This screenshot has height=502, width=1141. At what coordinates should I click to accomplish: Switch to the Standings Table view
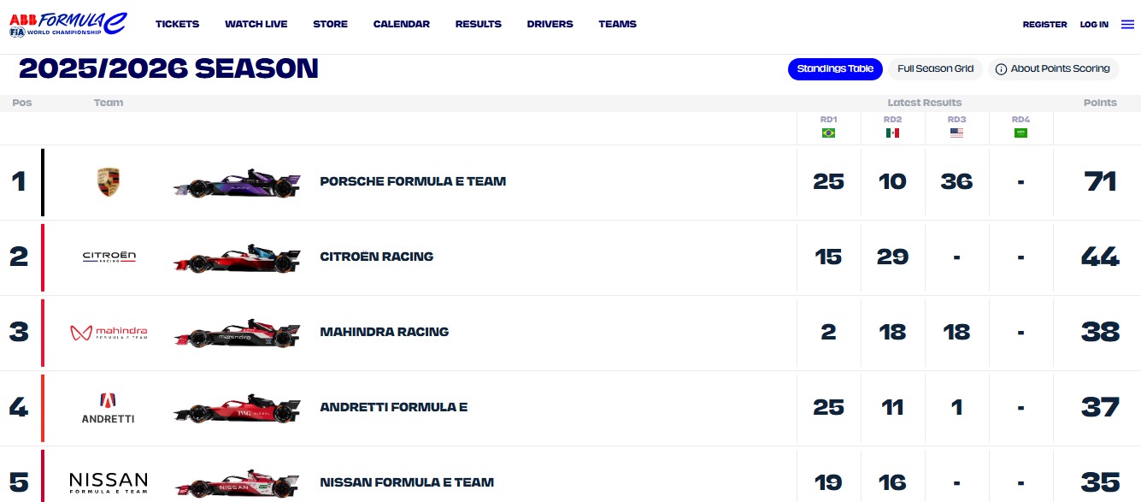coord(835,69)
